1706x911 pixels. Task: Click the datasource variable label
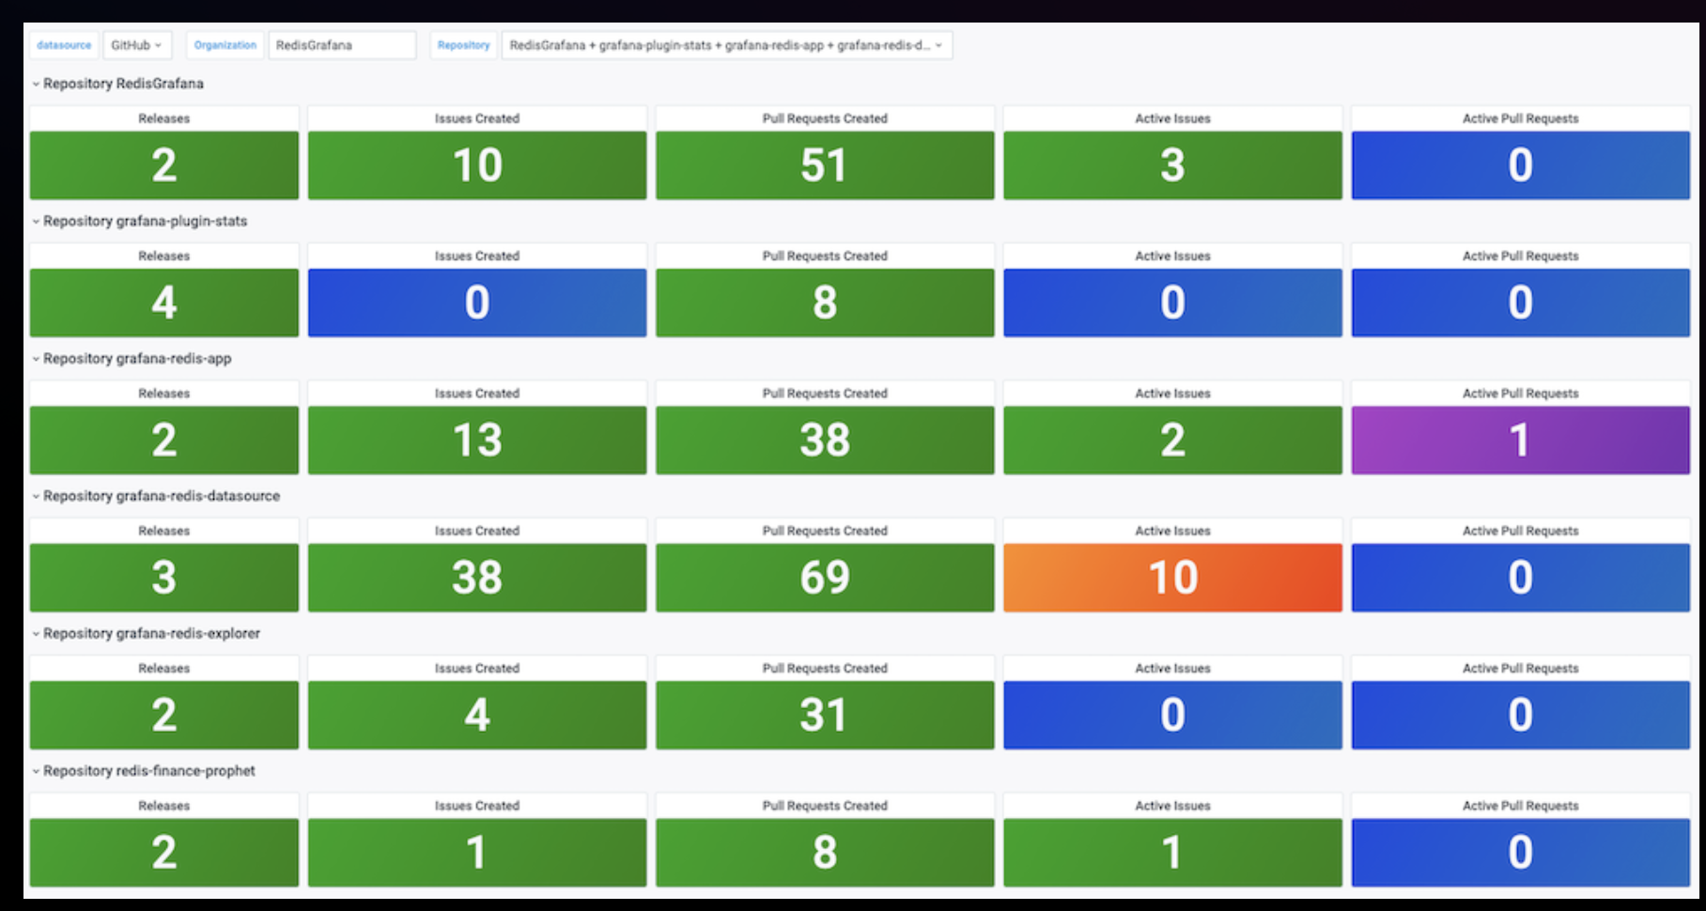64,45
